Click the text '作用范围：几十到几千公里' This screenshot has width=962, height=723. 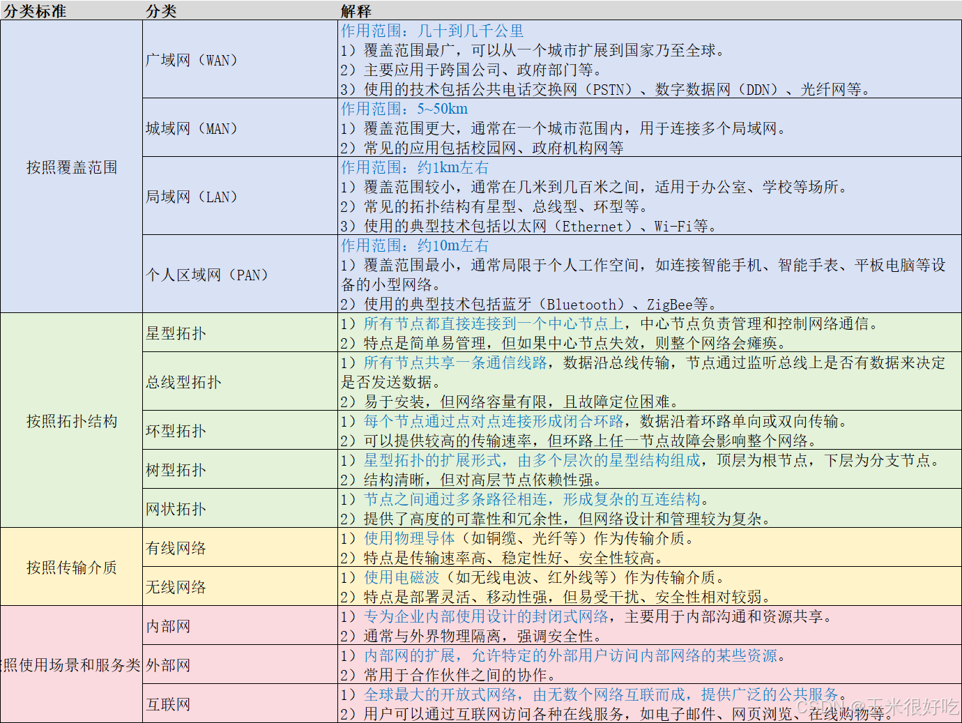[x=432, y=31]
